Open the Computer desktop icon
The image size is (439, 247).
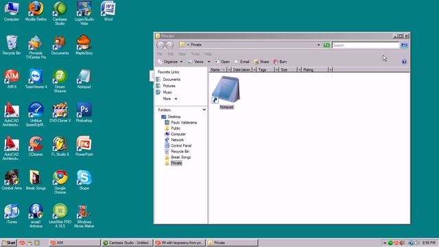pyautogui.click(x=12, y=11)
